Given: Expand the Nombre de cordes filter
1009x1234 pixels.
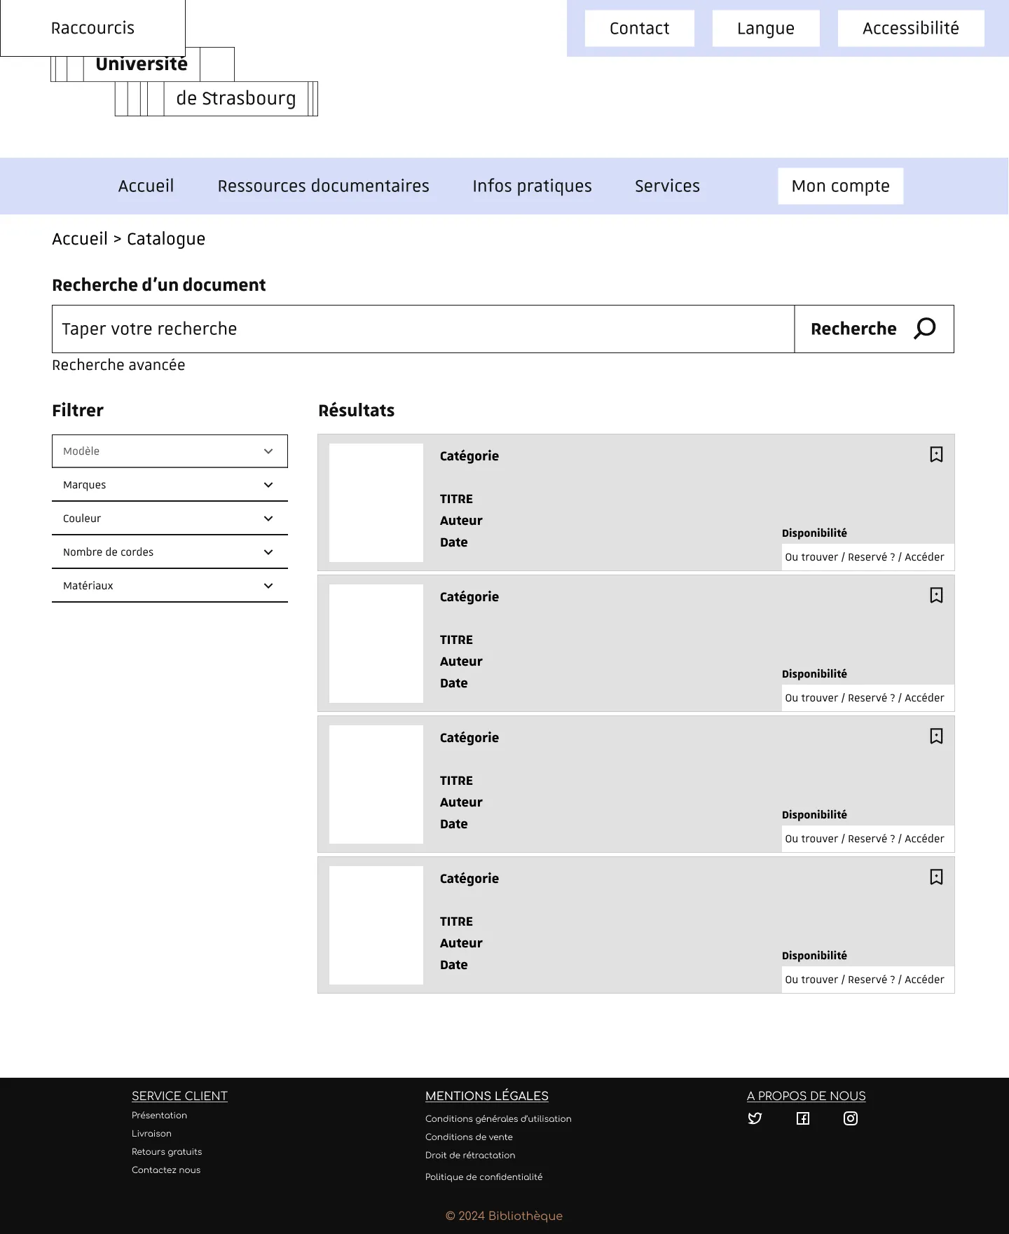Looking at the screenshot, I should tap(170, 552).
